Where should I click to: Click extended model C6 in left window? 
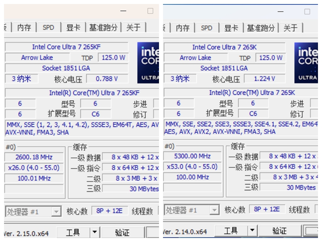coord(95,114)
